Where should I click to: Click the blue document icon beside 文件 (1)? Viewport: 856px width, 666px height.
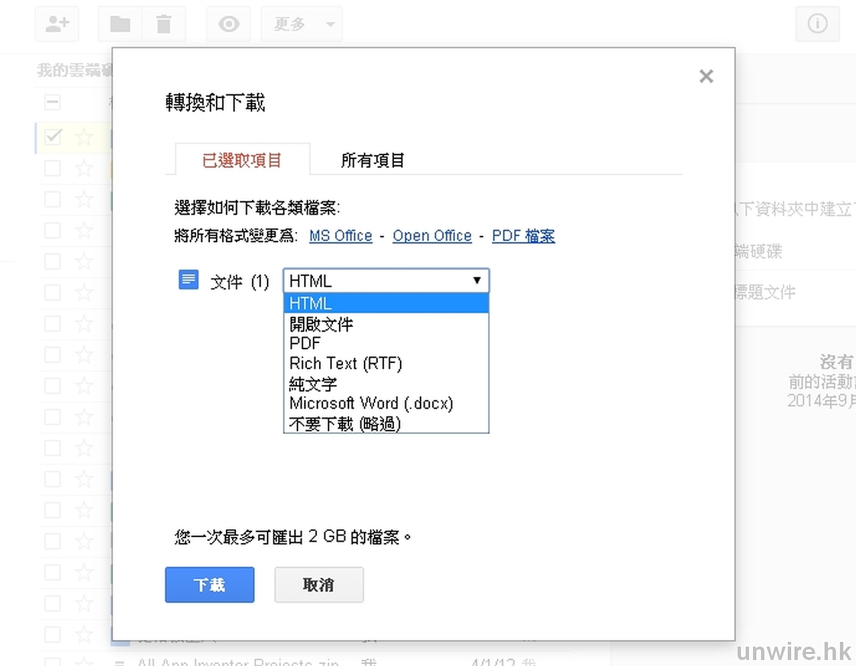[189, 280]
